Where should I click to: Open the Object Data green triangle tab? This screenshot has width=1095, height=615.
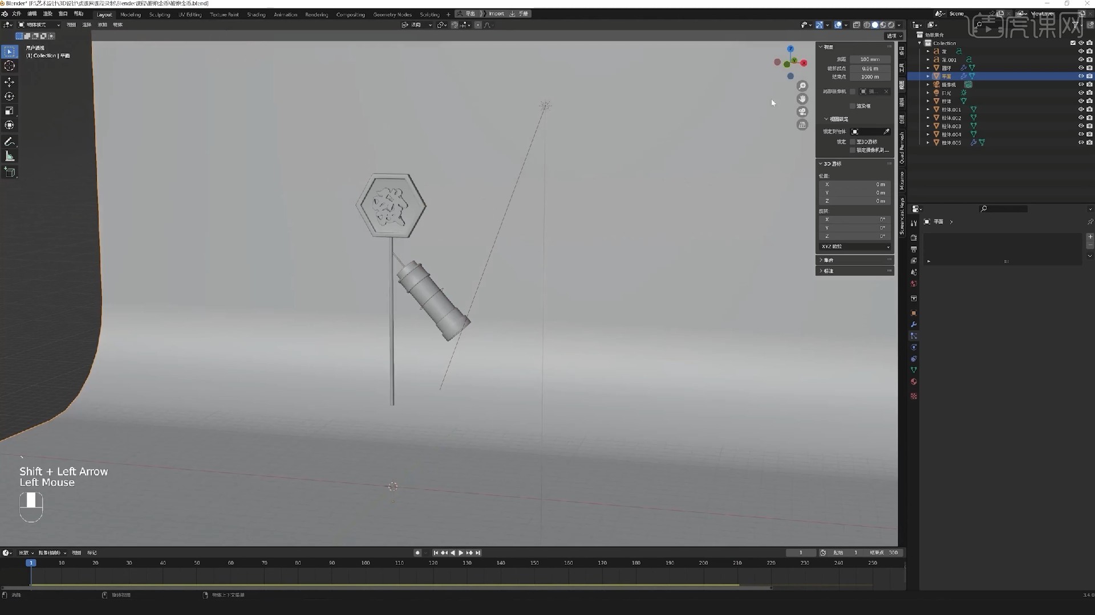click(x=914, y=370)
